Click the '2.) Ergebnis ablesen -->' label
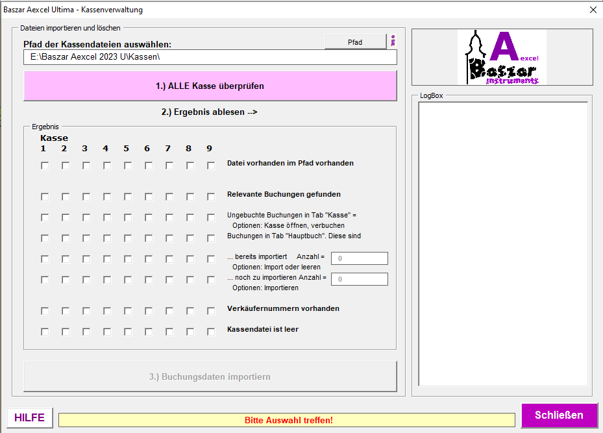 point(209,112)
